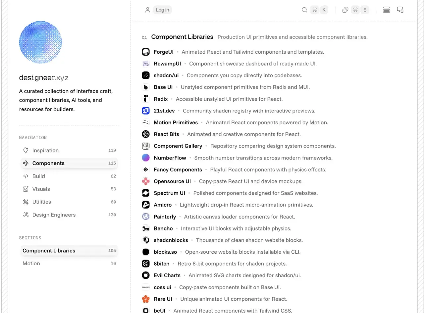Click the Log in button
Screen dimensions: 424x313
point(162,10)
